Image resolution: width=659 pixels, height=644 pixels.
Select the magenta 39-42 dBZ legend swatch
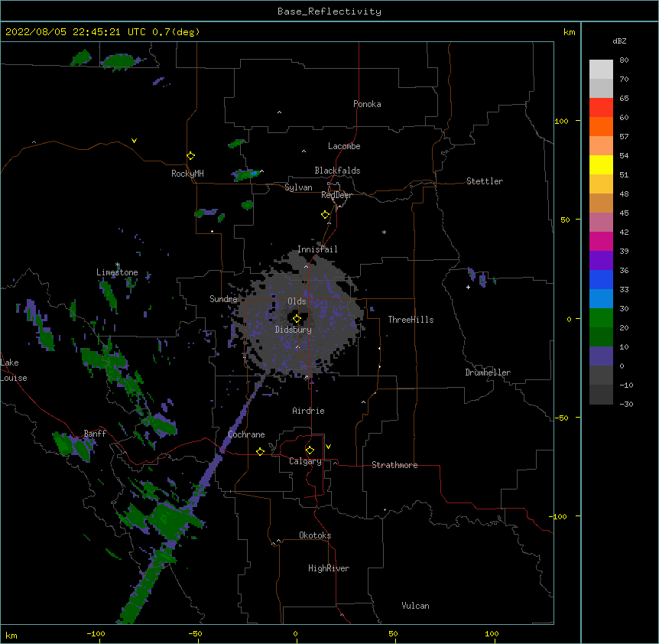pos(601,242)
